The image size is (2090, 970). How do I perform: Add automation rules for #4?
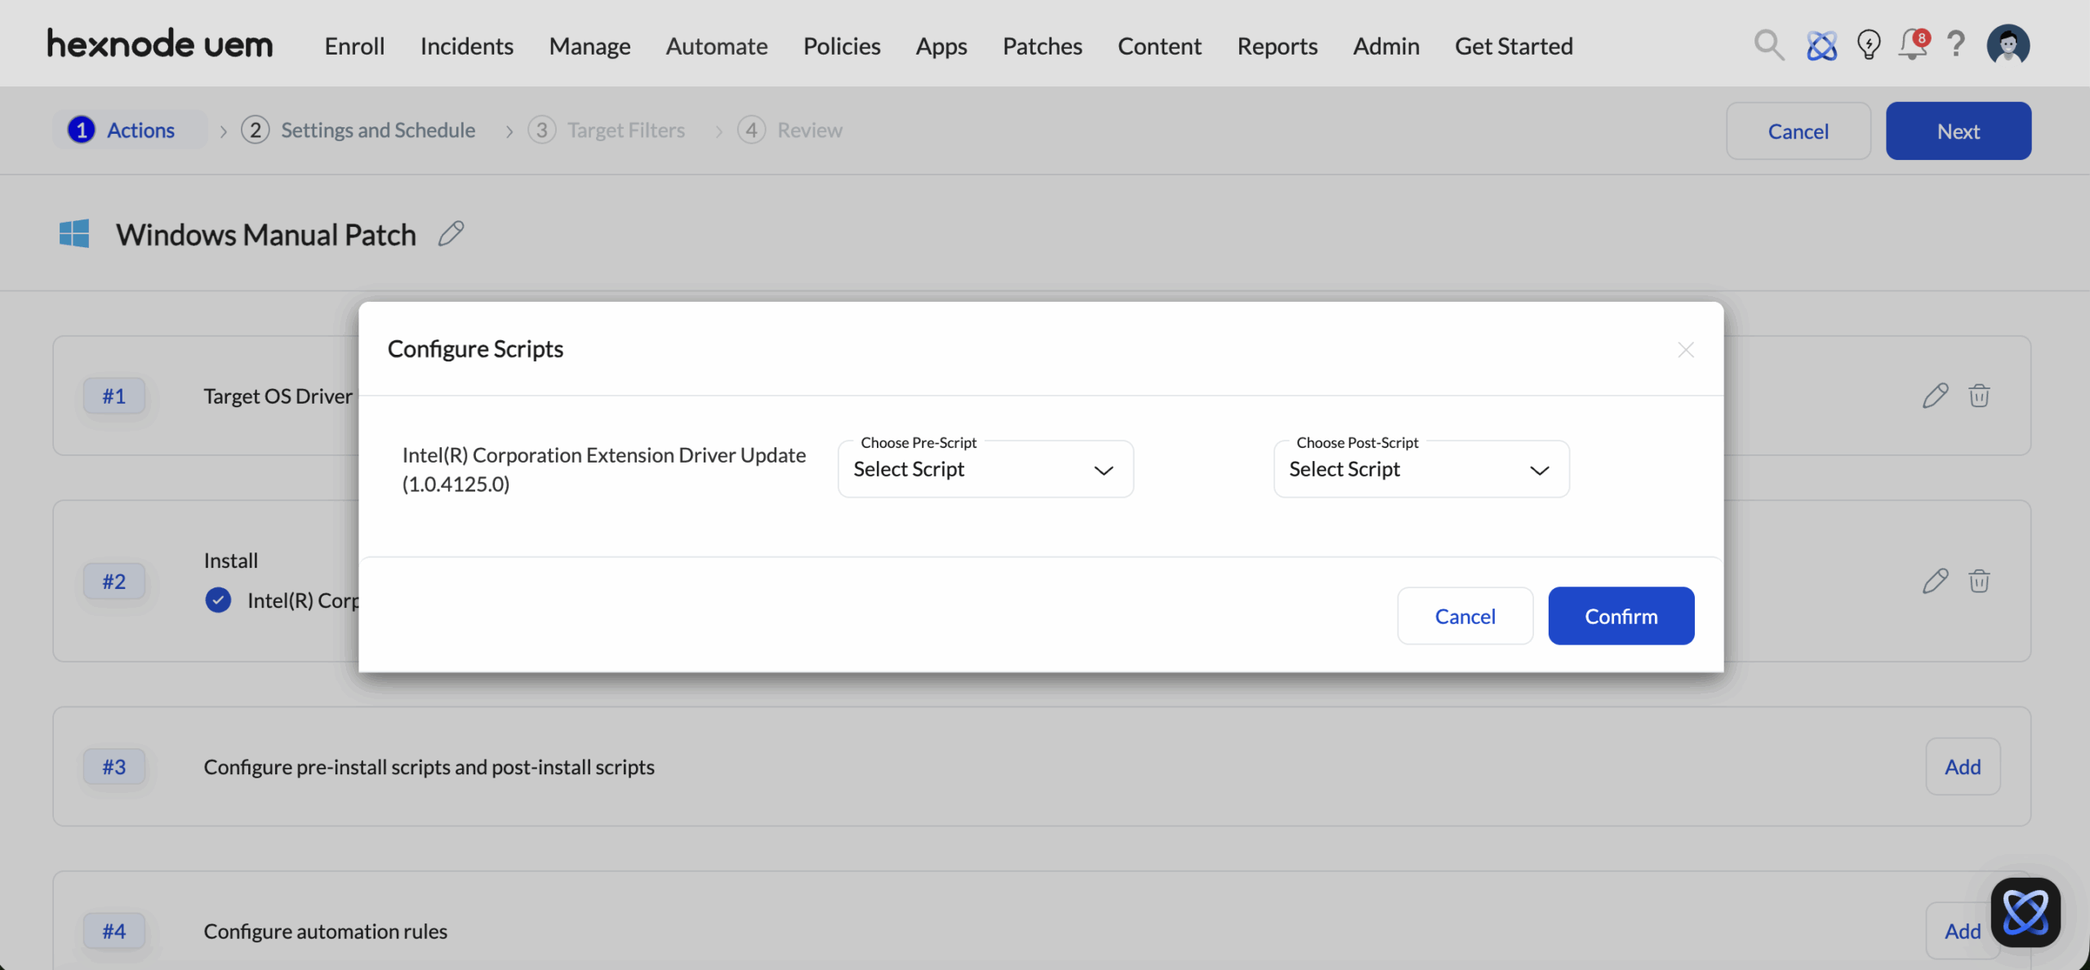(x=1963, y=930)
